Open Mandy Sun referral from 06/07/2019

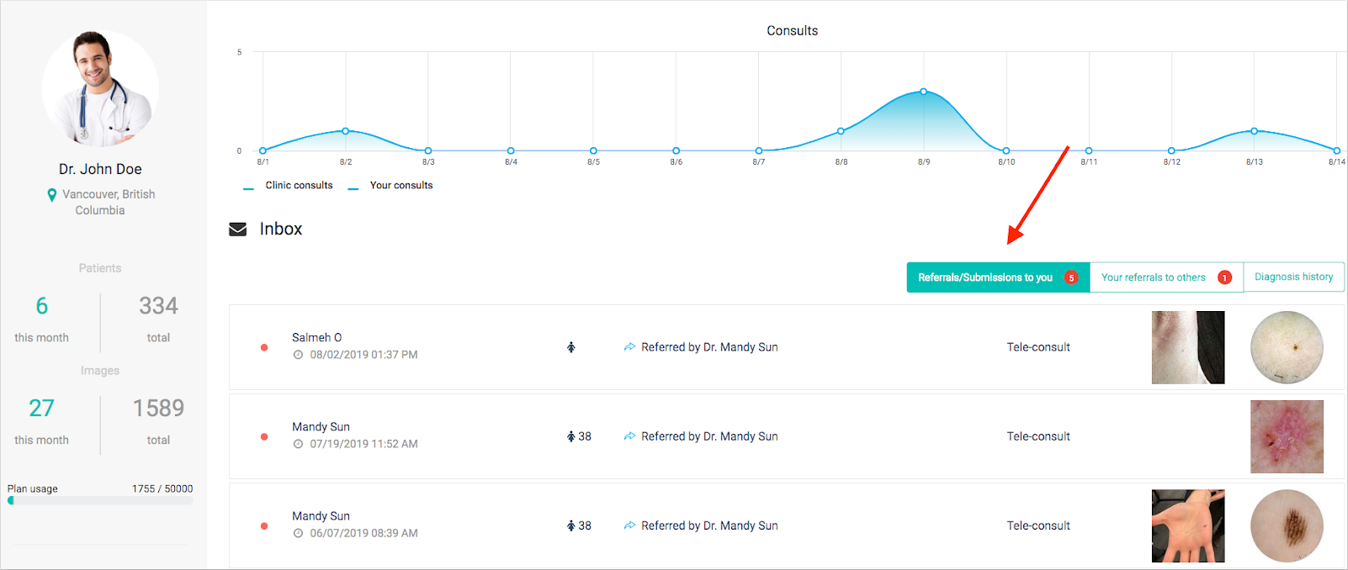321,516
